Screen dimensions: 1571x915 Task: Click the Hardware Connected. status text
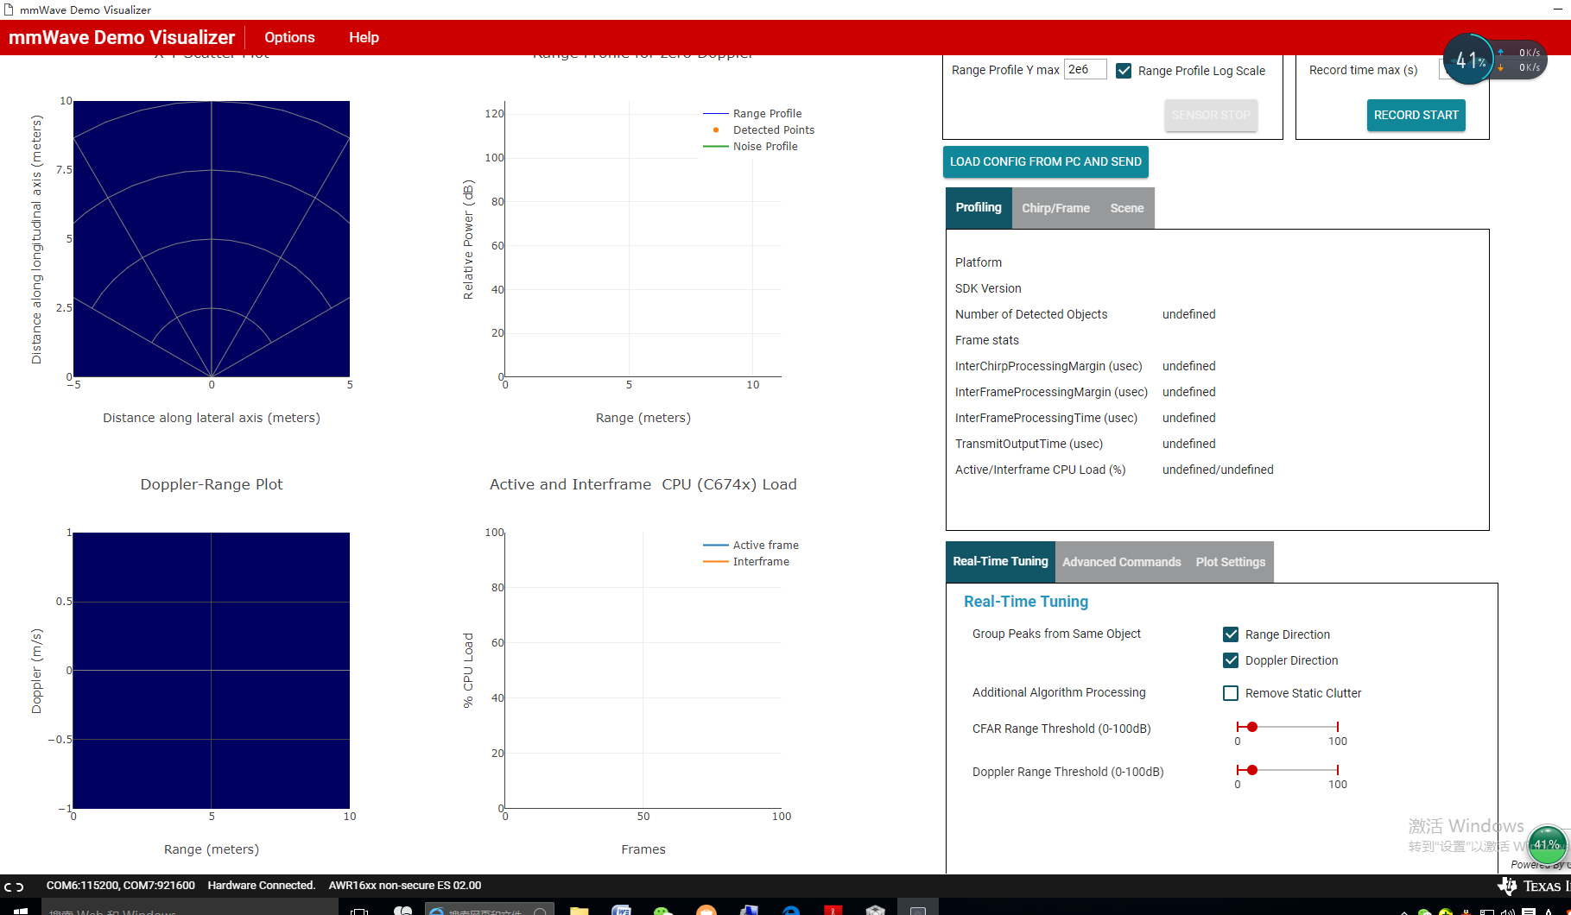(x=261, y=886)
